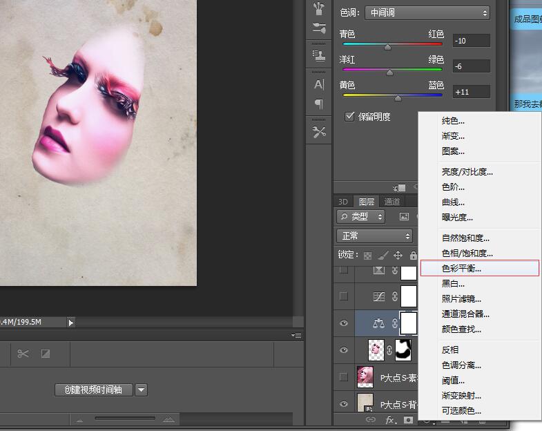Expand the arrow beside 创建视频时间轴
Image resolution: width=542 pixels, height=431 pixels.
[x=141, y=390]
